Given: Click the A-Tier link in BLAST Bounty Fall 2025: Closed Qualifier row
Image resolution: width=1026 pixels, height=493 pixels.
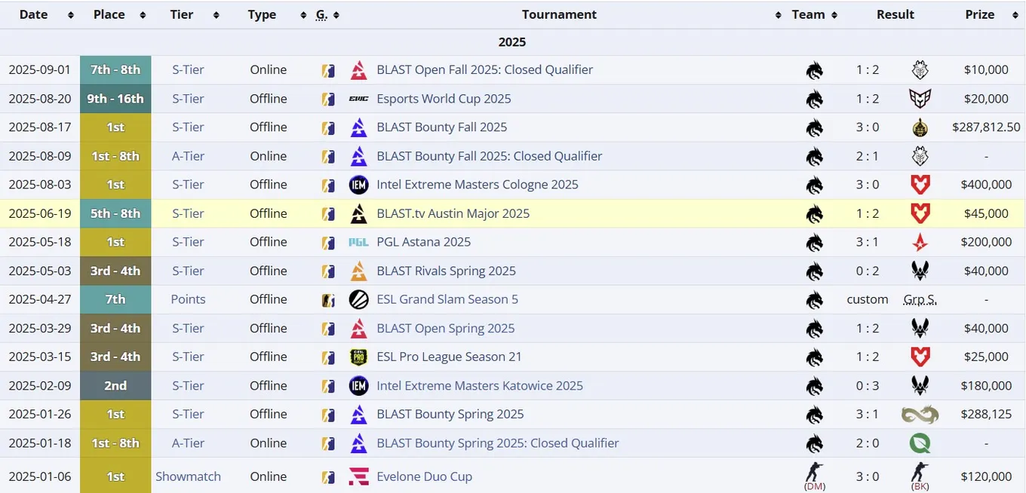Looking at the screenshot, I should coord(188,156).
